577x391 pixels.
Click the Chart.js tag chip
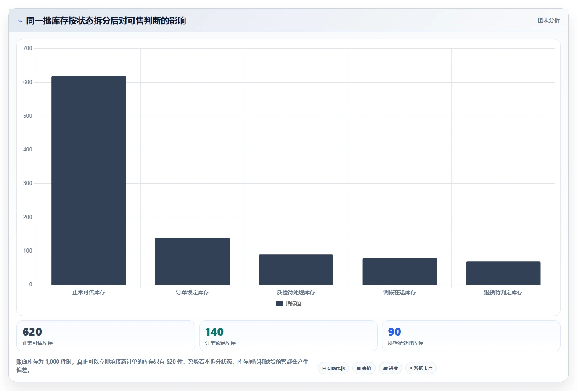click(333, 368)
